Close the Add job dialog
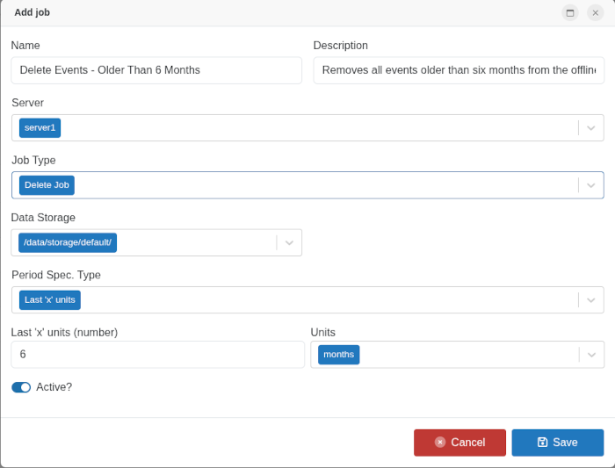 coord(595,12)
